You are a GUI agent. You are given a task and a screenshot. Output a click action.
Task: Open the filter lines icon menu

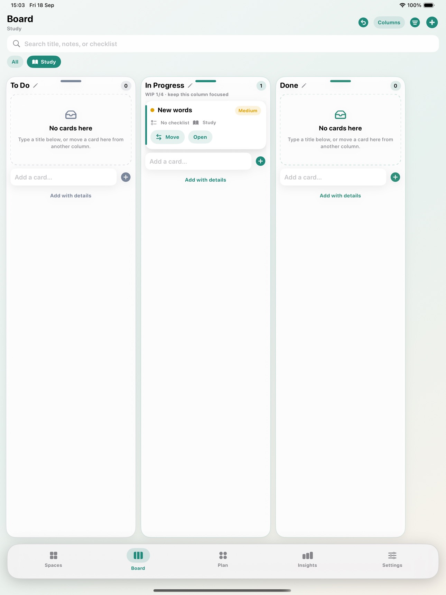coord(415,22)
